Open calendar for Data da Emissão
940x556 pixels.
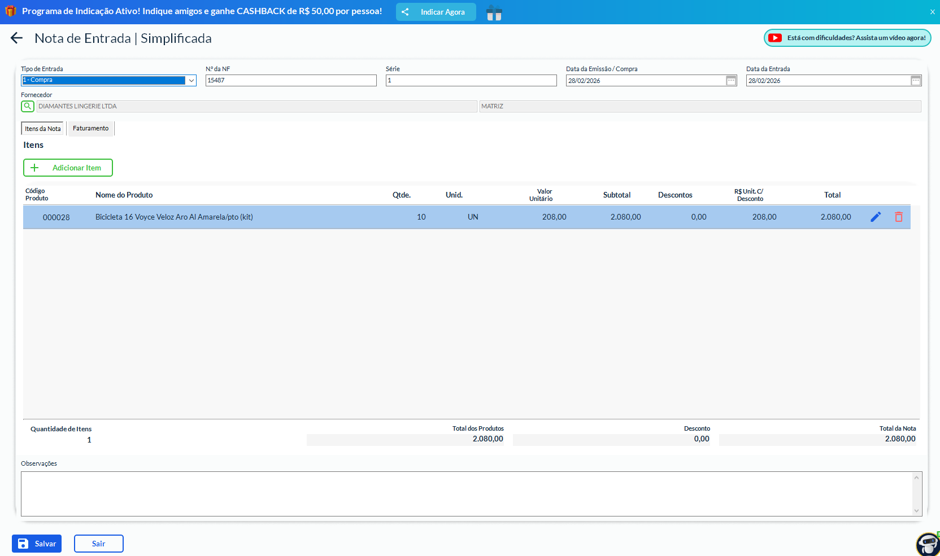tap(731, 81)
